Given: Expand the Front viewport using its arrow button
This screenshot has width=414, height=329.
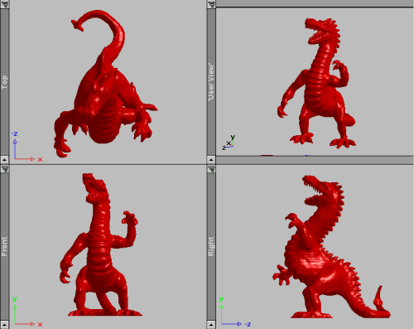Looking at the screenshot, I should [x=4, y=324].
